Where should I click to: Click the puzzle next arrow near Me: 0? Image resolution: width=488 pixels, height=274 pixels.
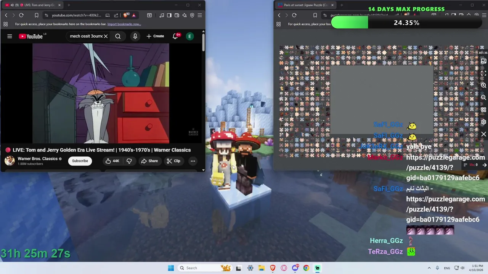pyautogui.click(x=484, y=165)
